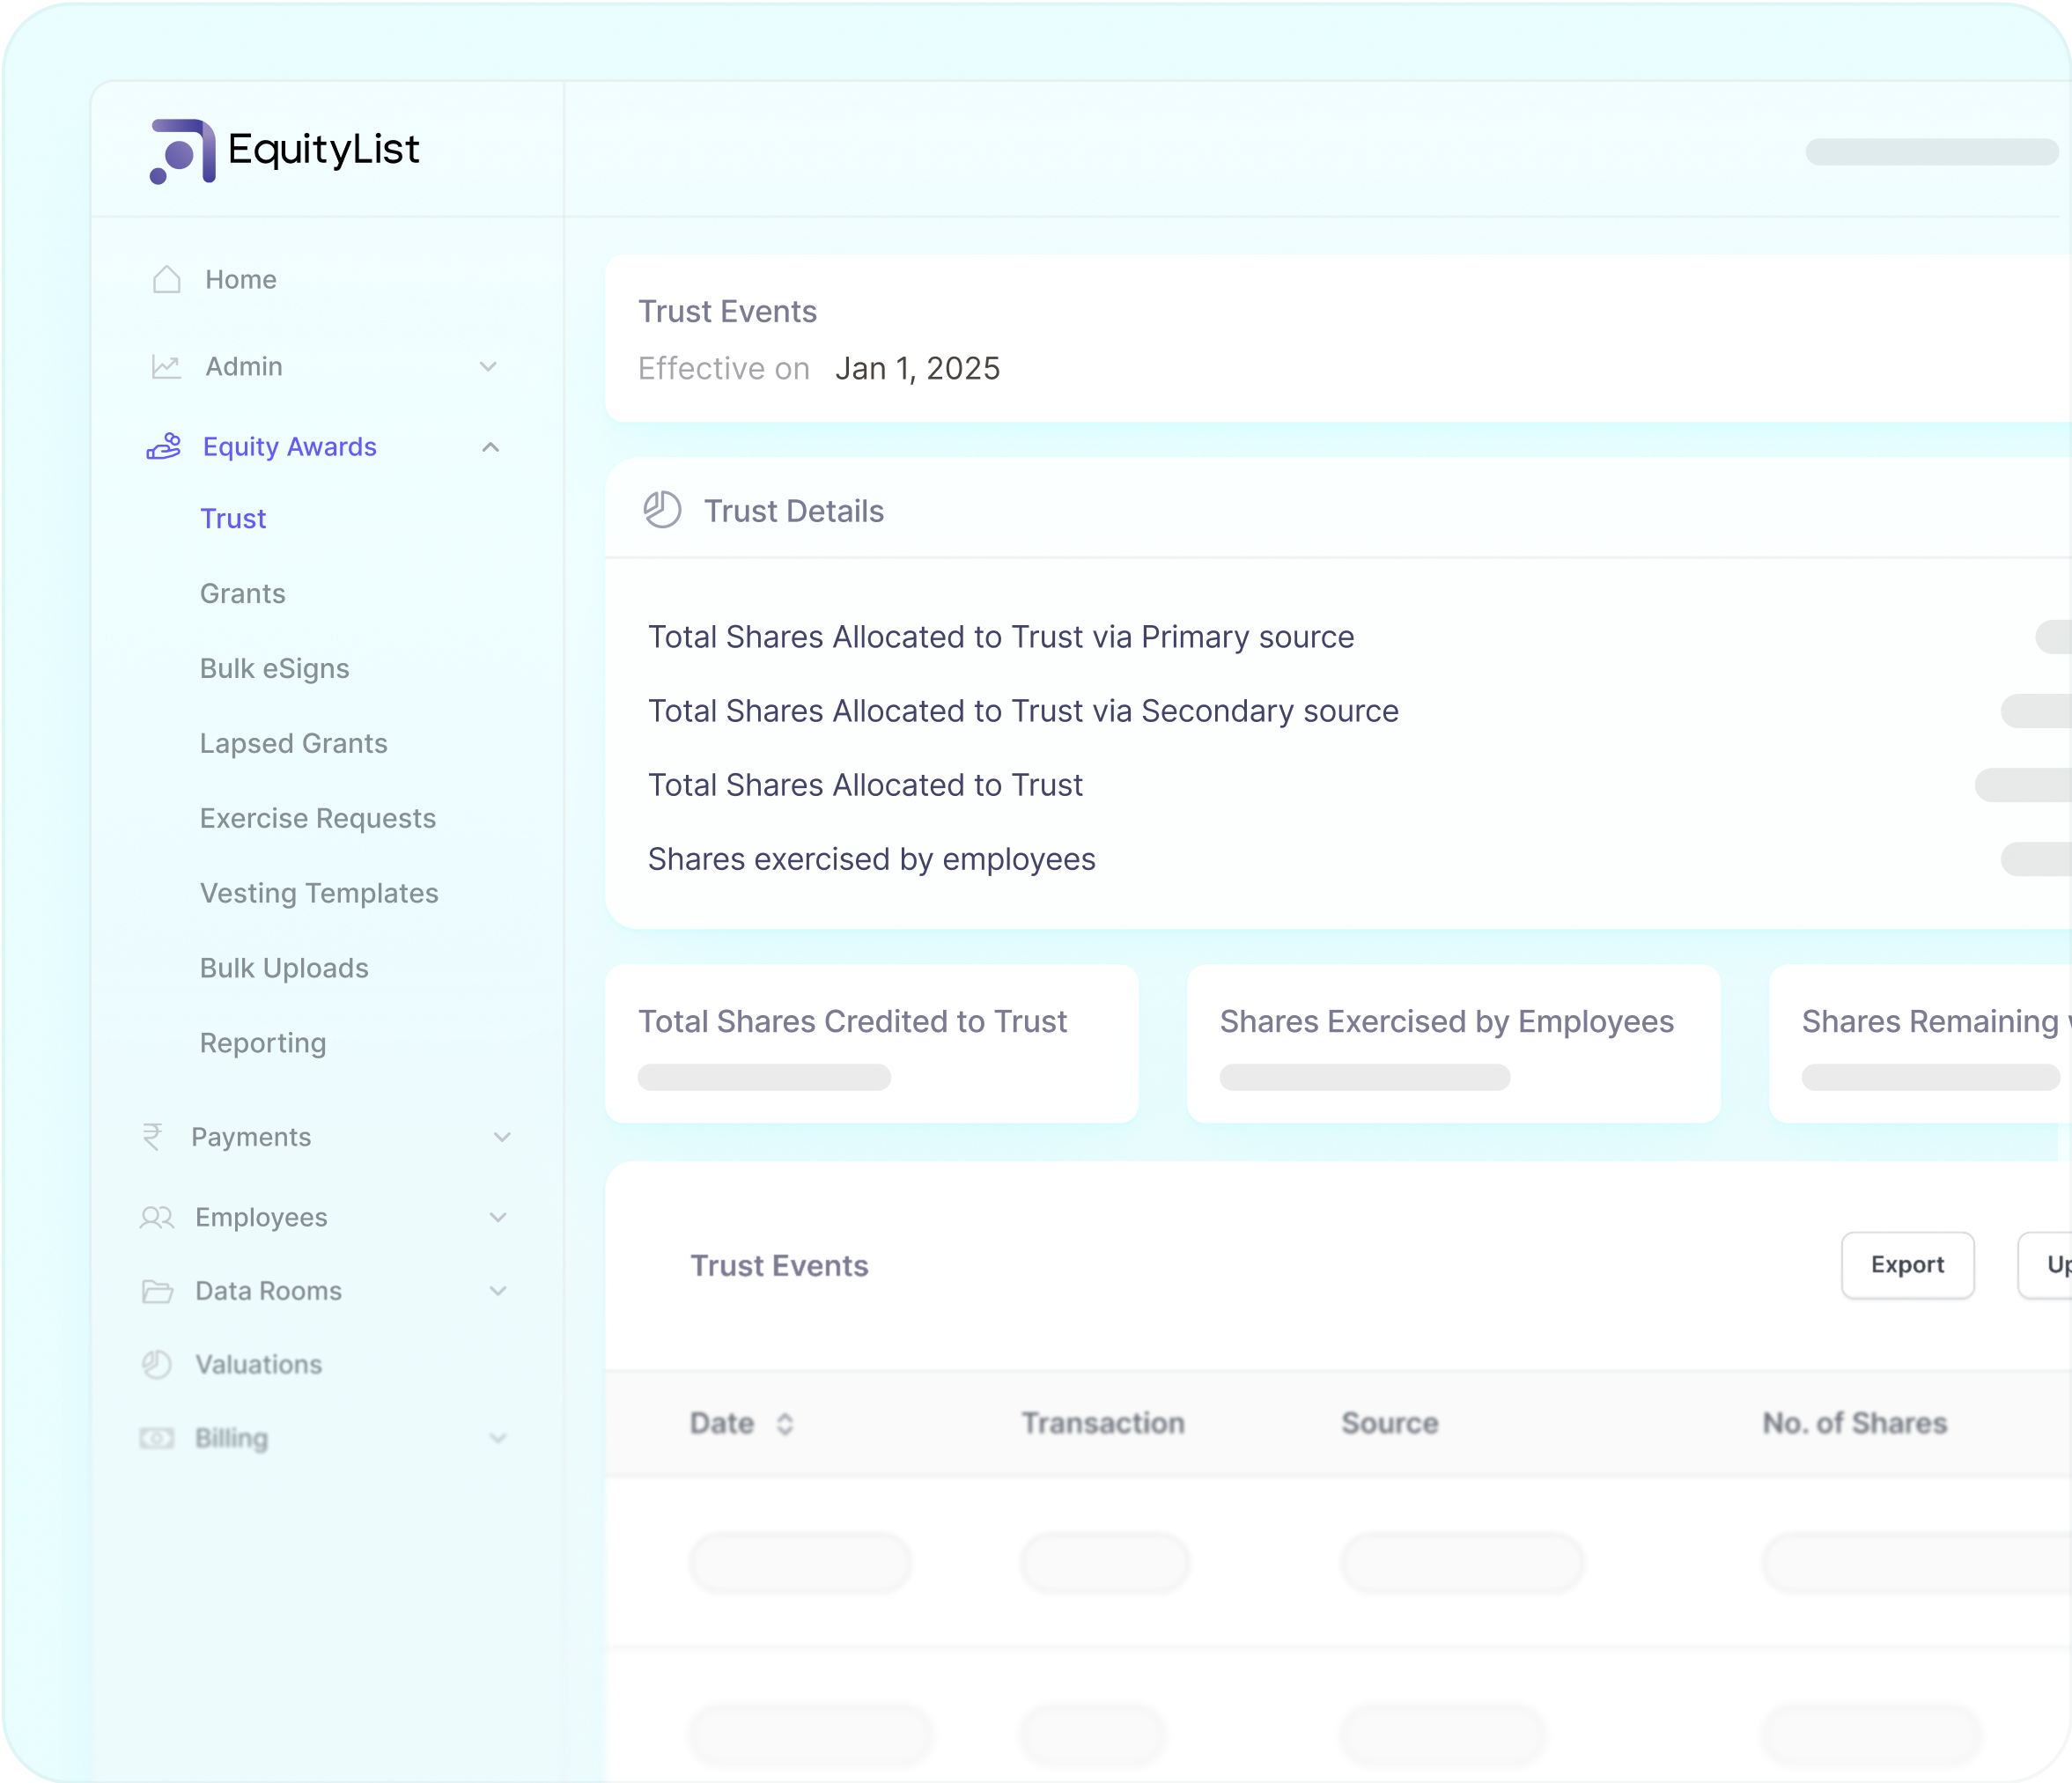Open Vesting Templates page
Screen dimensions: 2072x1783
[x=319, y=893]
